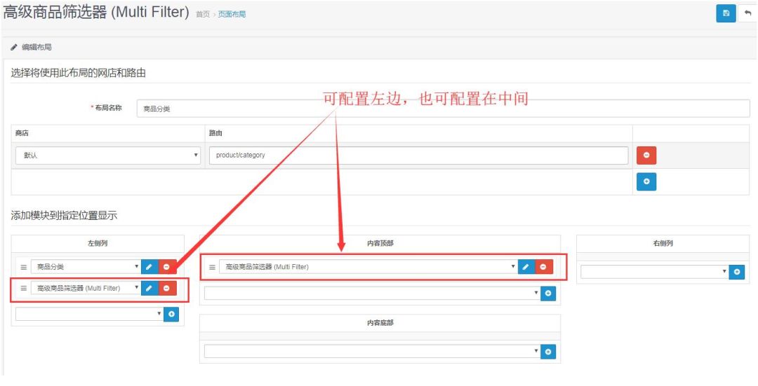Edit content top Multi Filter module

(526, 267)
